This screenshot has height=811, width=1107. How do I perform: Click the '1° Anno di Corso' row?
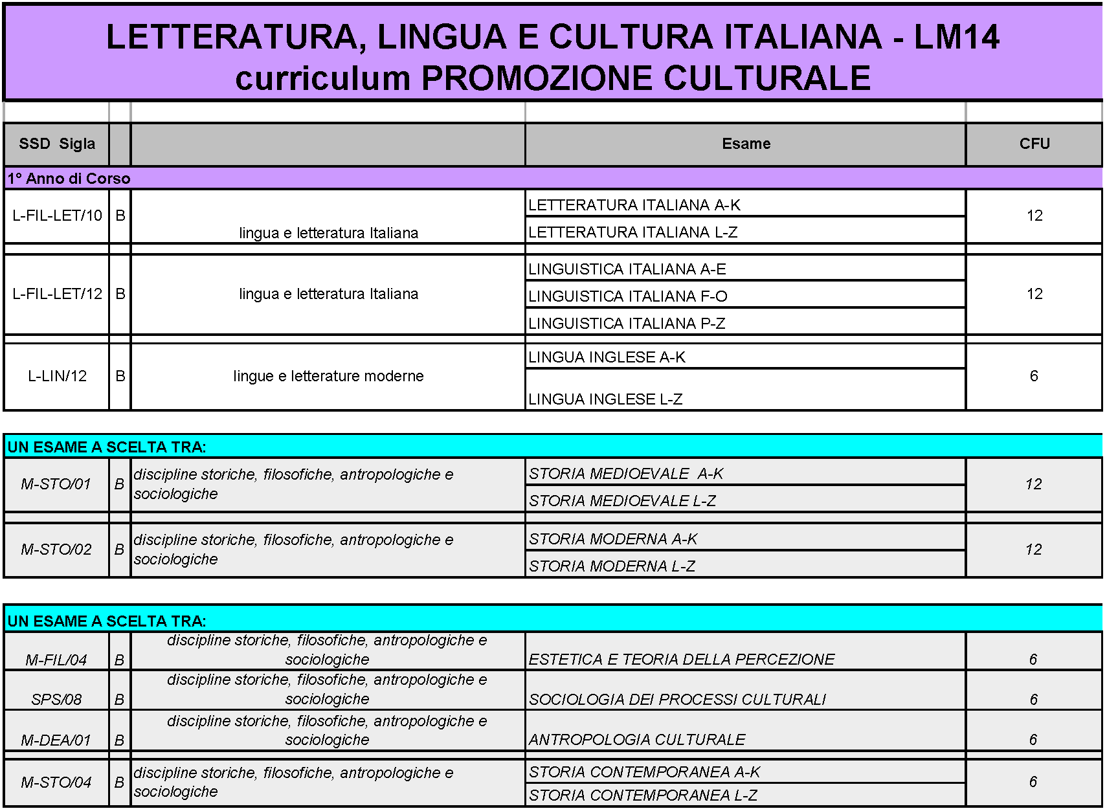point(69,179)
